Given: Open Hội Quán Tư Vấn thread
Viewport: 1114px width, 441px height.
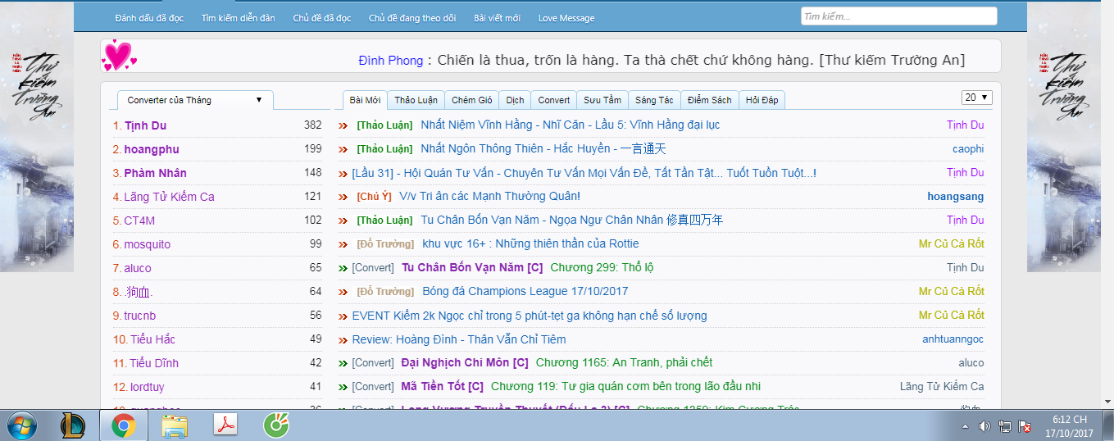Looking at the screenshot, I should pyautogui.click(x=584, y=173).
